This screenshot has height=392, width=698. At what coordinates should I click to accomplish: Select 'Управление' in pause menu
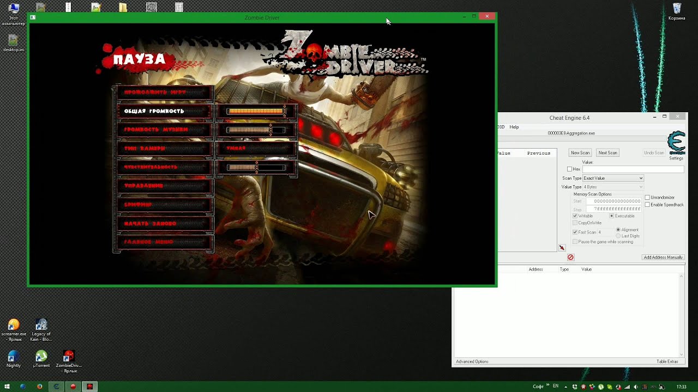(x=164, y=186)
